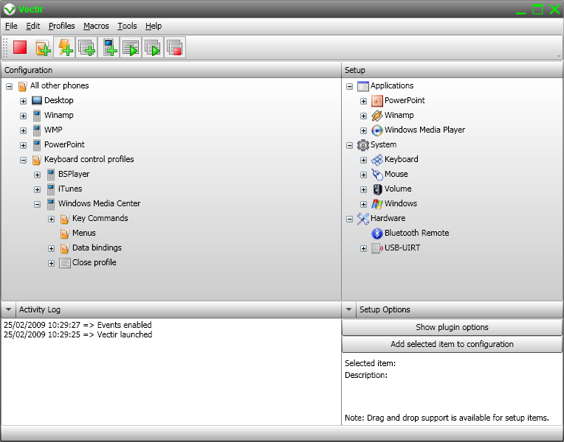Collapse the Setup Options panel arrow
Image resolution: width=564 pixels, height=442 pixels.
pyautogui.click(x=348, y=309)
